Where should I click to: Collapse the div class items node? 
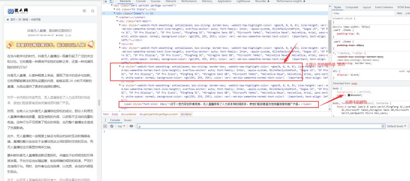[114, 13]
